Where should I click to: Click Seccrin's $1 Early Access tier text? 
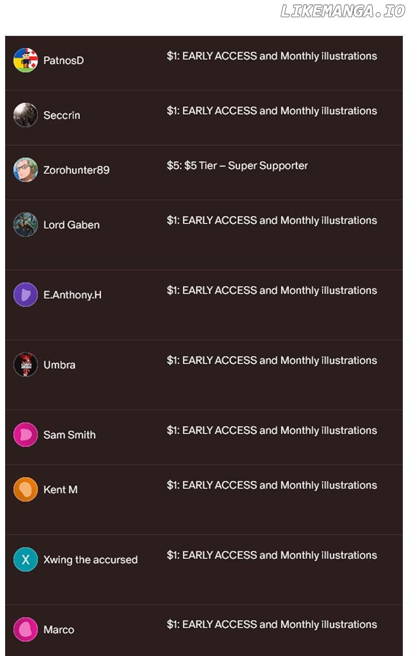[272, 111]
